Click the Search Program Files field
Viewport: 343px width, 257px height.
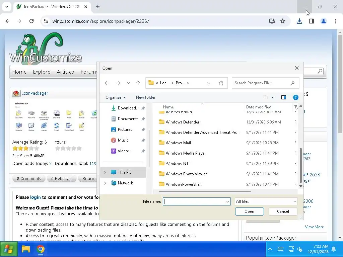265,83
